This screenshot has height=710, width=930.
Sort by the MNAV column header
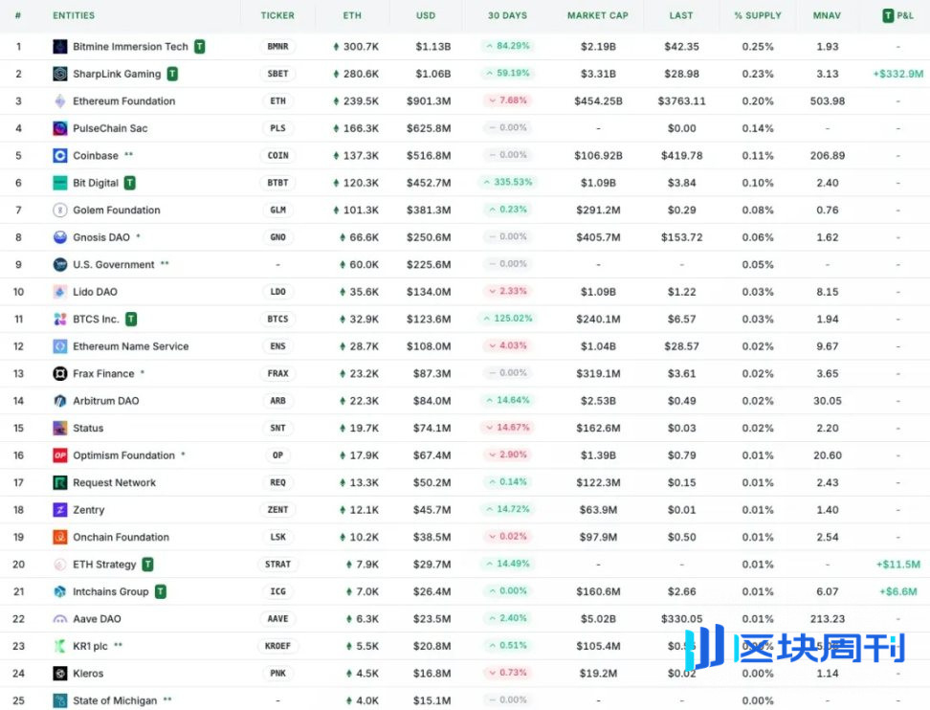pos(828,15)
